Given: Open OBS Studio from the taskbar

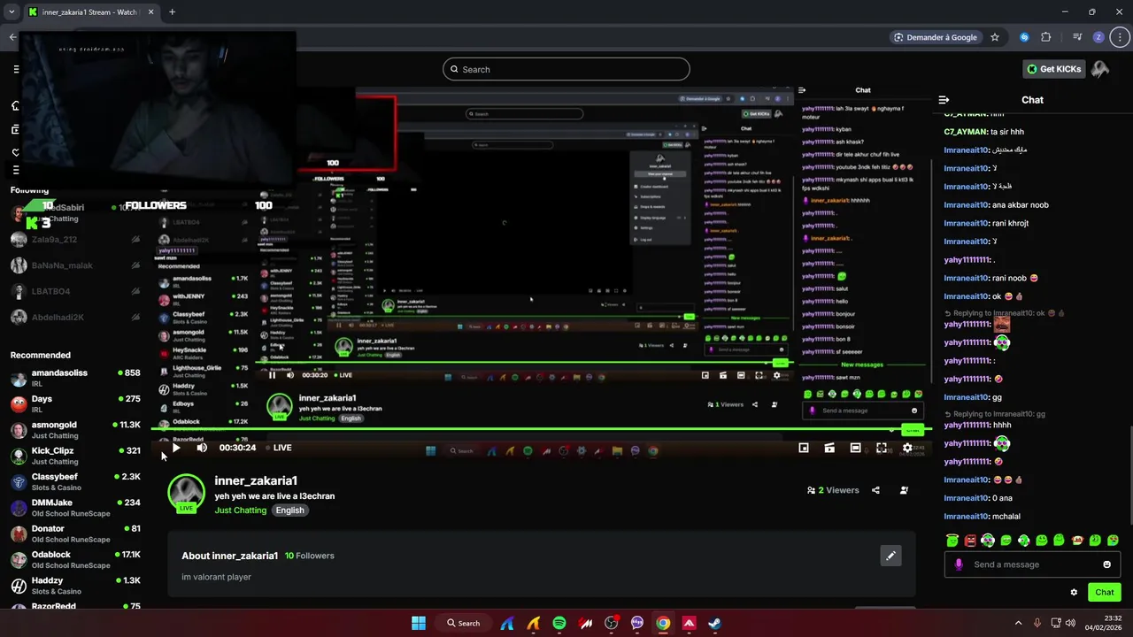Looking at the screenshot, I should [x=611, y=623].
